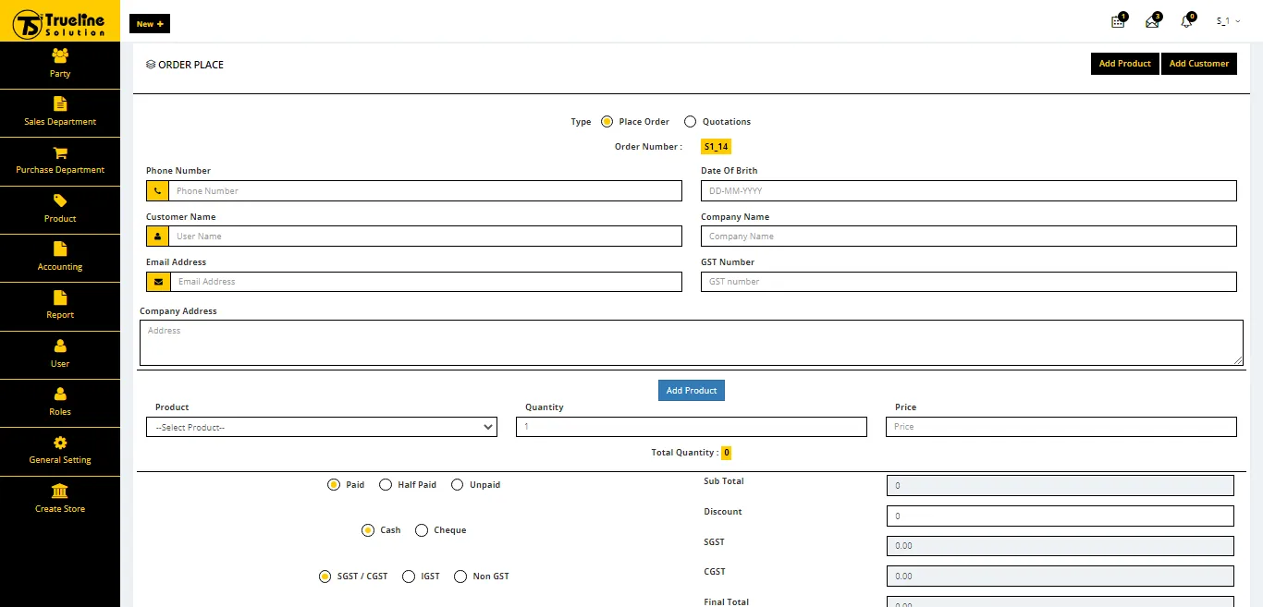This screenshot has height=607, width=1263.
Task: Click the blue Add Product button
Action: (692, 390)
